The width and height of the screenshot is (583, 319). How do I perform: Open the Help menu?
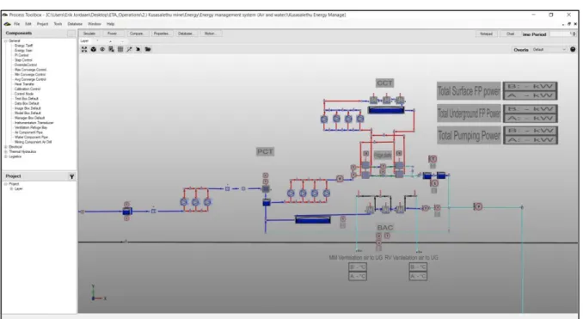pos(110,24)
